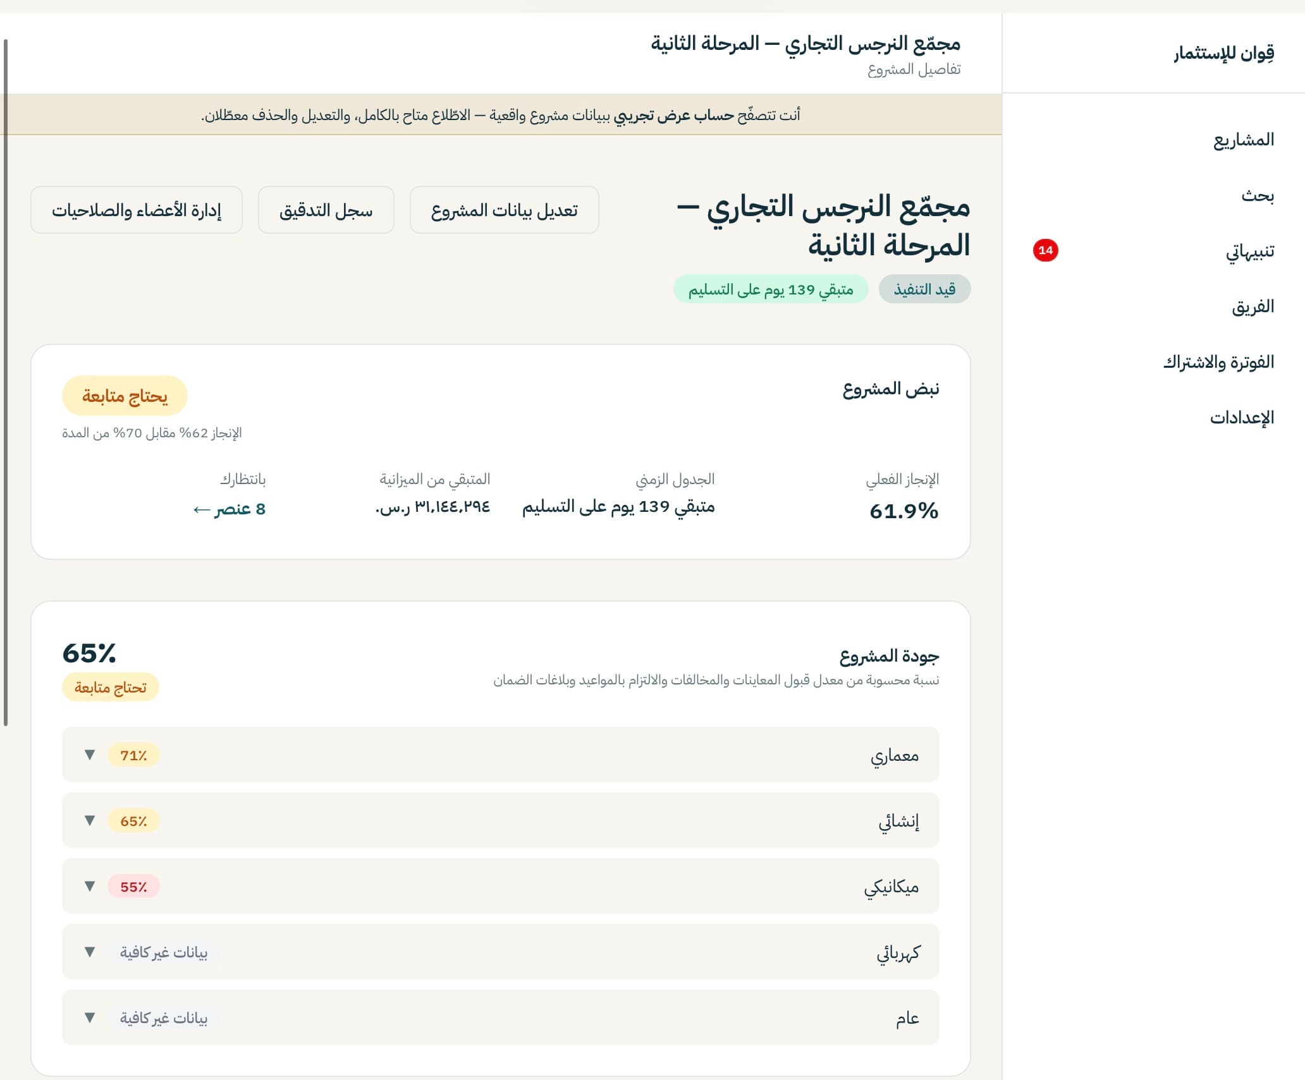Click the large 65٪ quality score
The image size is (1305, 1080).
(89, 653)
